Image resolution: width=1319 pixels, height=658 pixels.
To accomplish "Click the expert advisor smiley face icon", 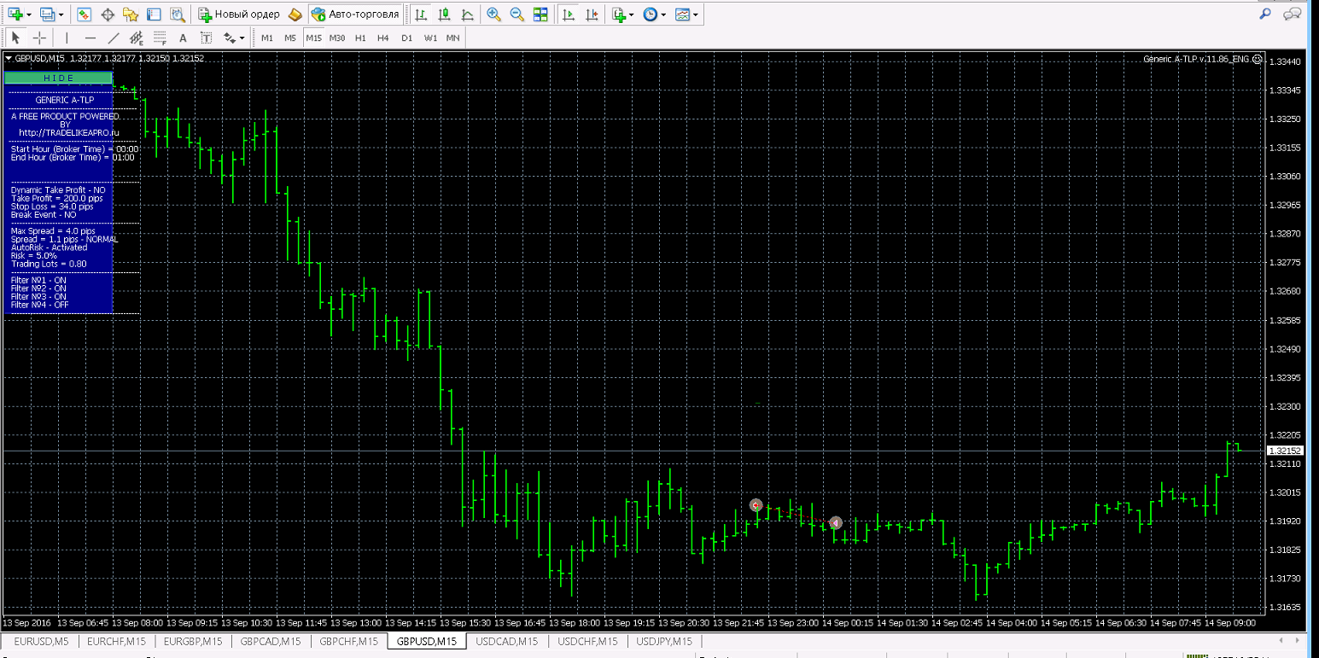I will click(1257, 59).
